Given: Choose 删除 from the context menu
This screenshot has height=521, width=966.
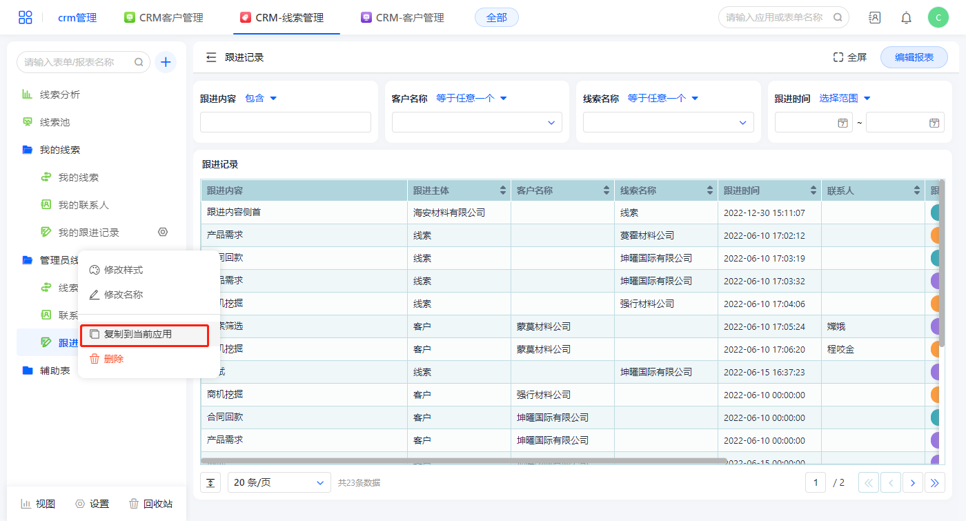Looking at the screenshot, I should click(113, 359).
